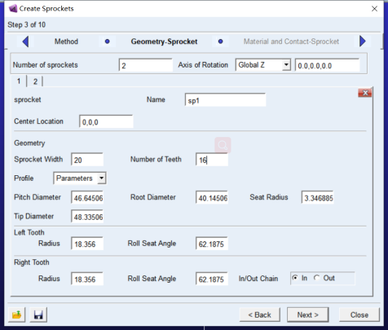Select the In chain radio button
388x330 pixels.
click(294, 278)
